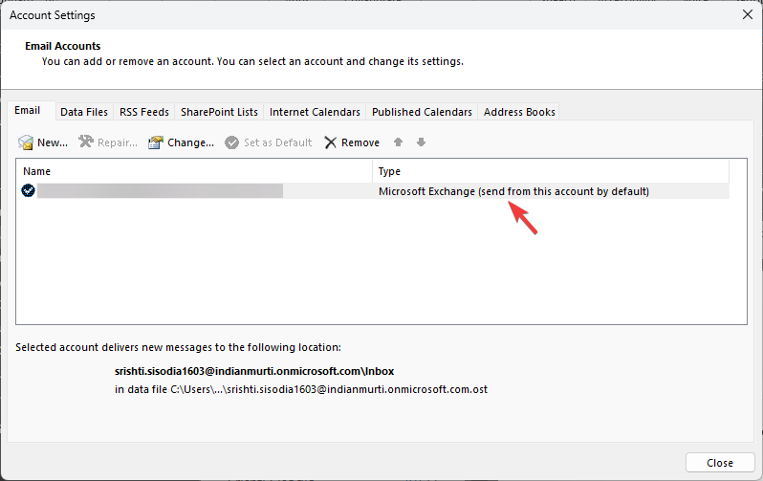
Task: Move account down with the down arrow
Action: tap(422, 142)
